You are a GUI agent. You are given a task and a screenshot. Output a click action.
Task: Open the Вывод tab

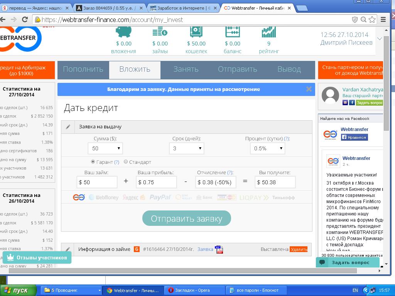coord(289,69)
